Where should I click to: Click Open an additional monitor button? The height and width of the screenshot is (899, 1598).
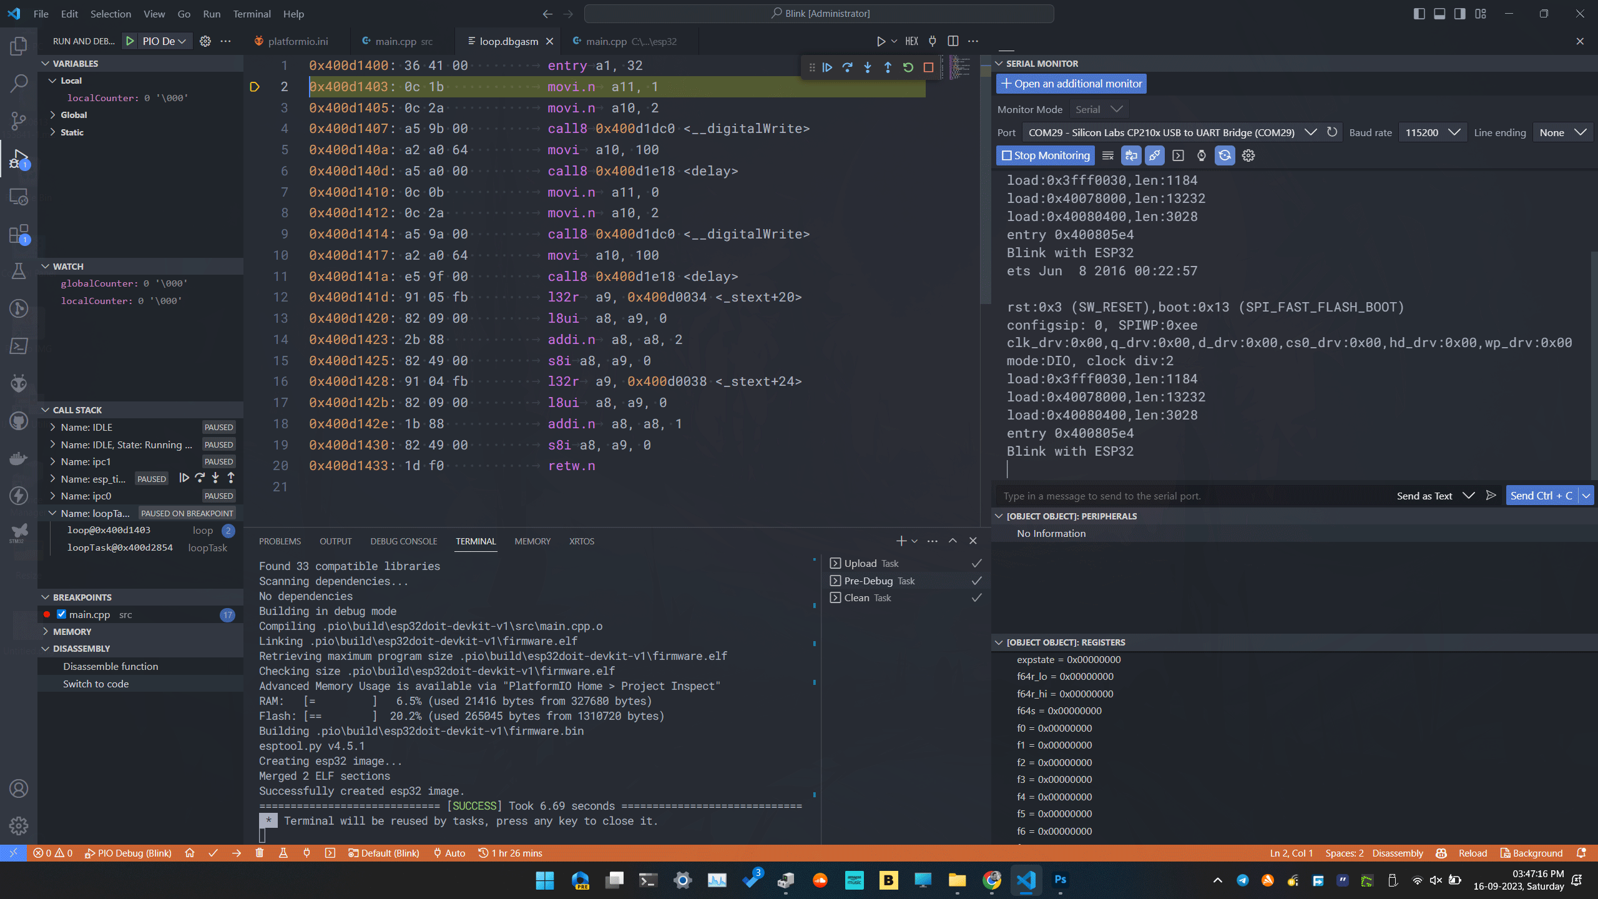click(1071, 84)
